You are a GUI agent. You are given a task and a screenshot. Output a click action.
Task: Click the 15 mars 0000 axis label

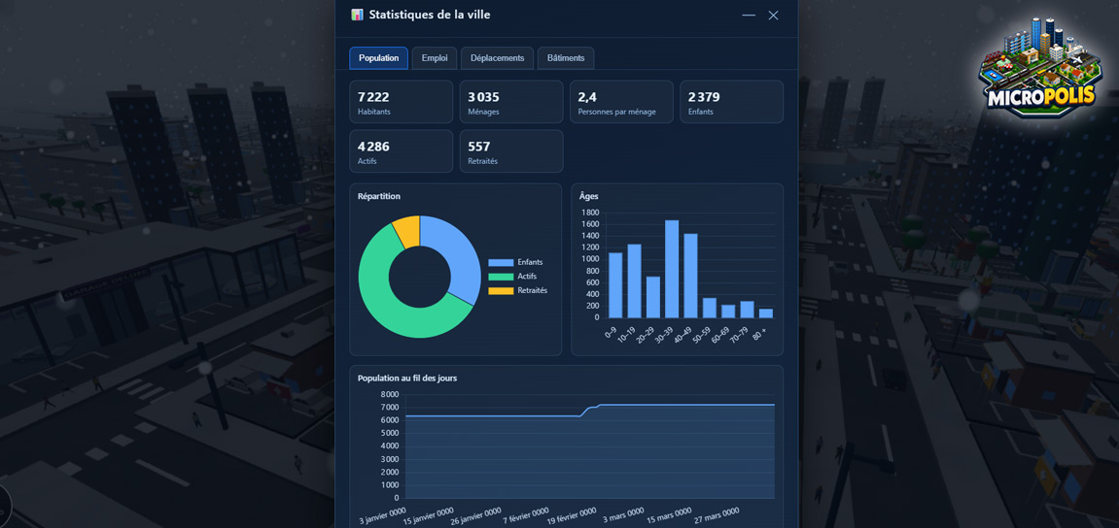click(670, 514)
